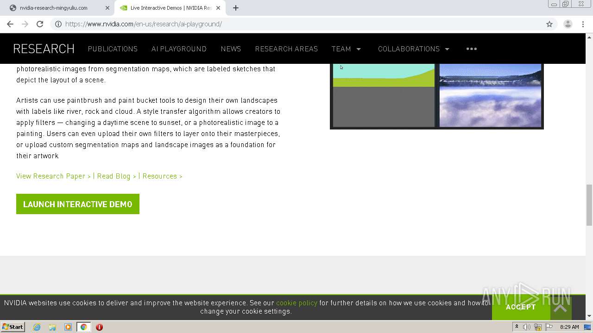Bookmark this page with the star icon
593x333 pixels.
[x=549, y=24]
